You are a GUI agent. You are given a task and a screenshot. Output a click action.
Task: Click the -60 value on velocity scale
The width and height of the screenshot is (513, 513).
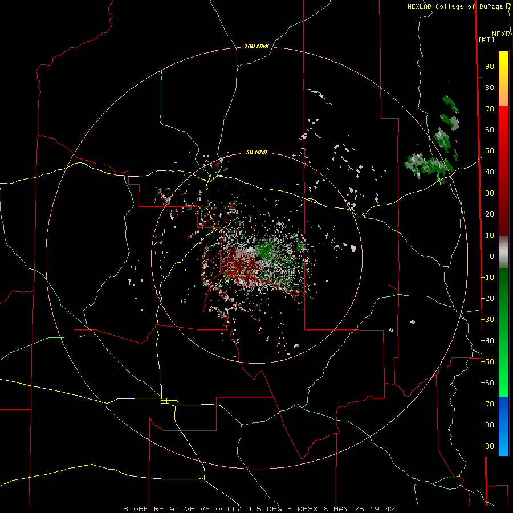[487, 383]
